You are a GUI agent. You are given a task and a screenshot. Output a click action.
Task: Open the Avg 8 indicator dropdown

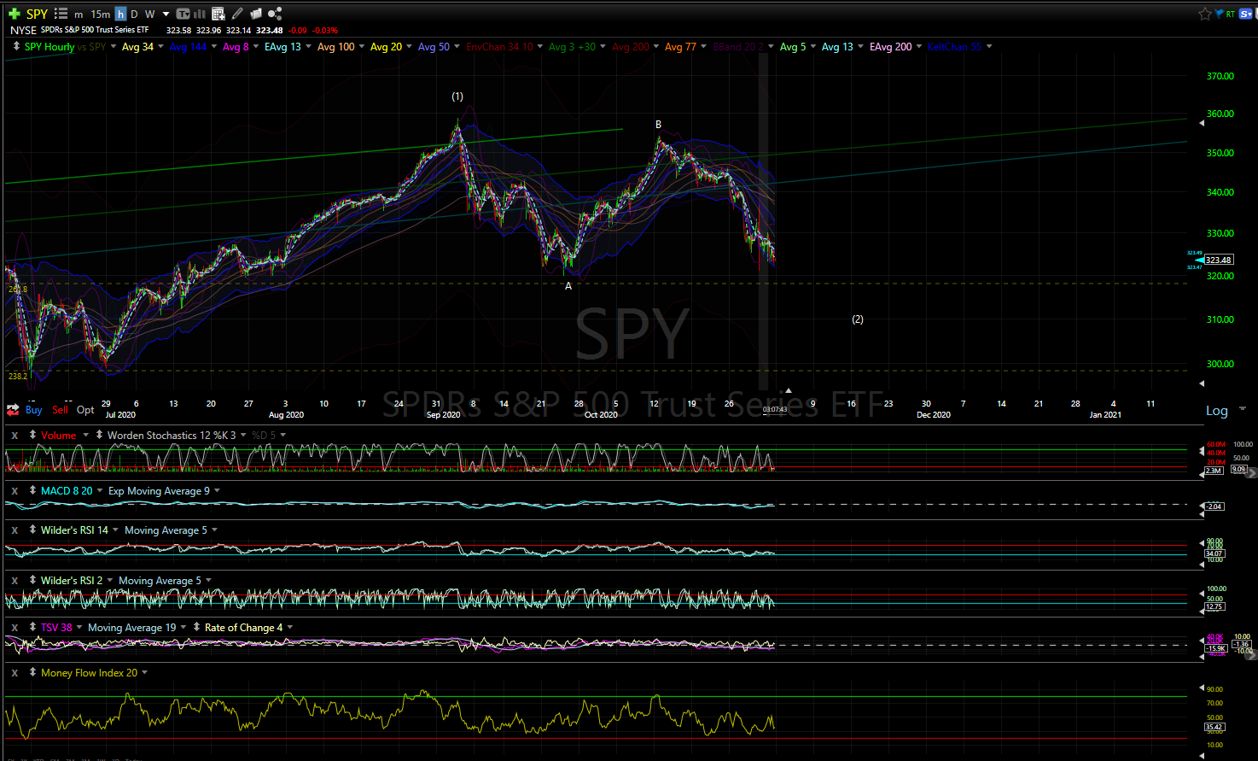(255, 47)
